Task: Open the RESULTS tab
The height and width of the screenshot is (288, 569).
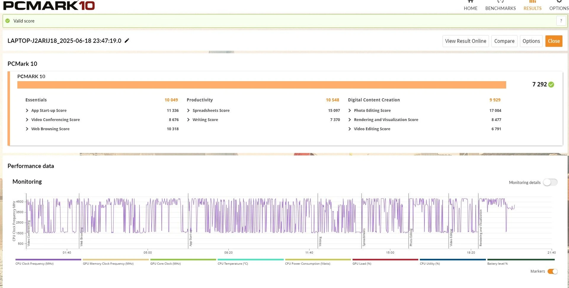Action: tap(532, 6)
